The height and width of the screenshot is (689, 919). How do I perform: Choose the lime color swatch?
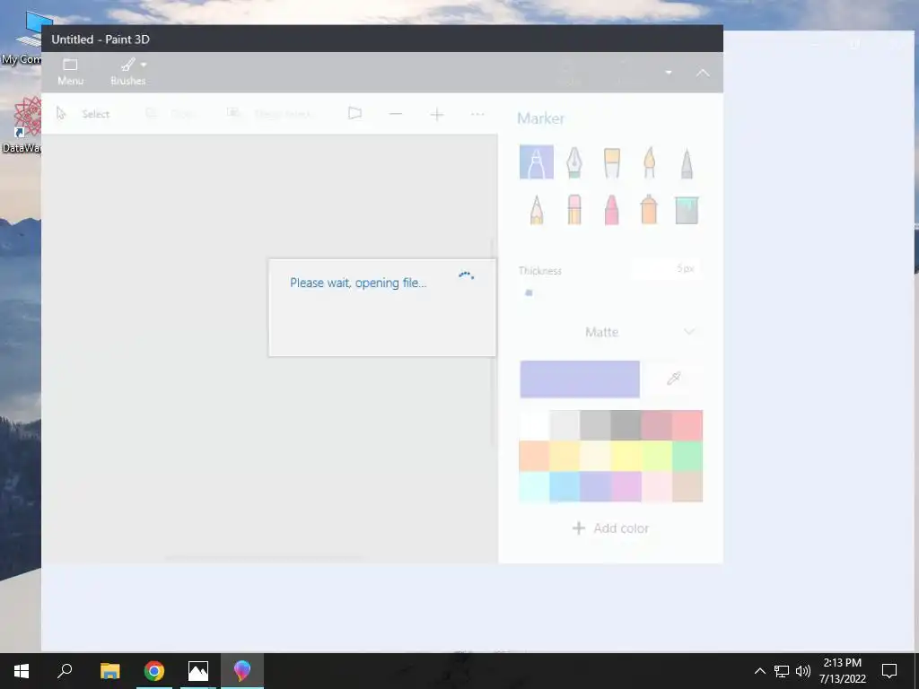coord(656,456)
